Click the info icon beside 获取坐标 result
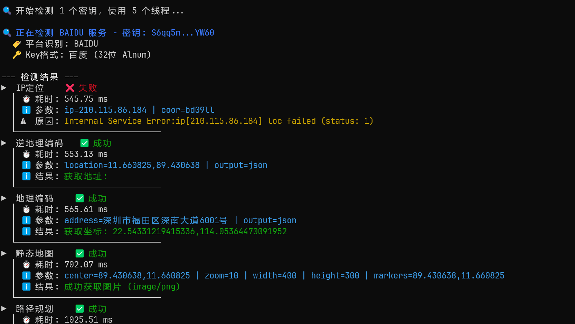This screenshot has width=575, height=324. tap(26, 232)
